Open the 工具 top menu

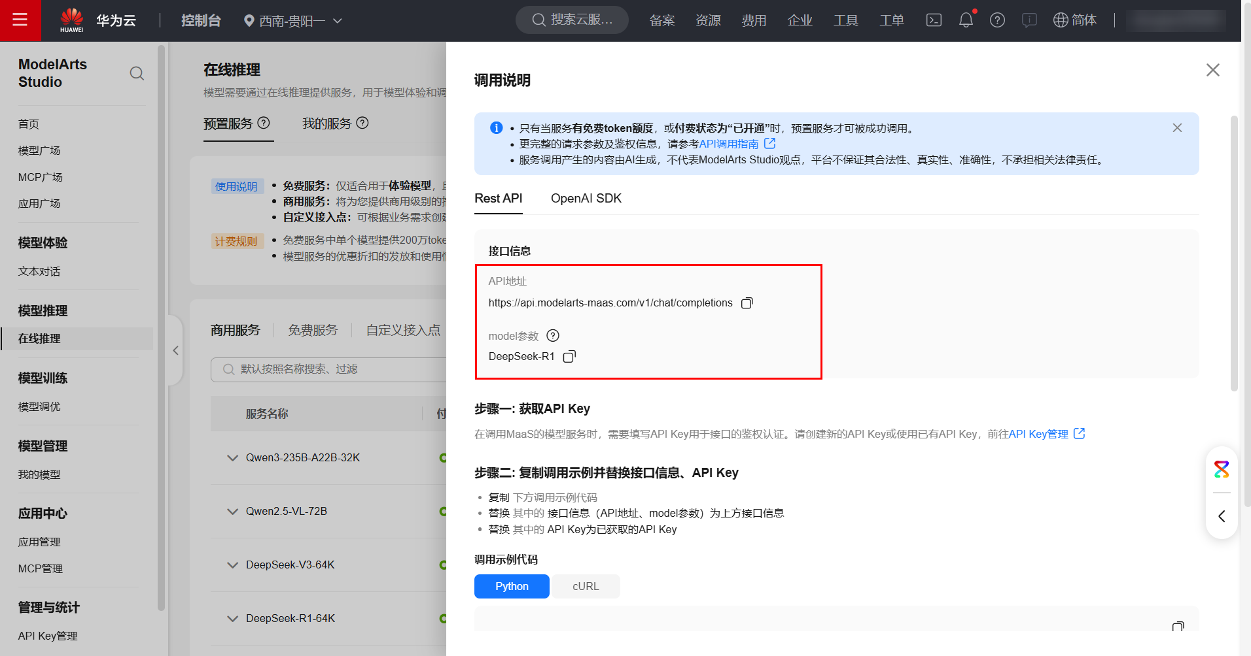(x=845, y=20)
